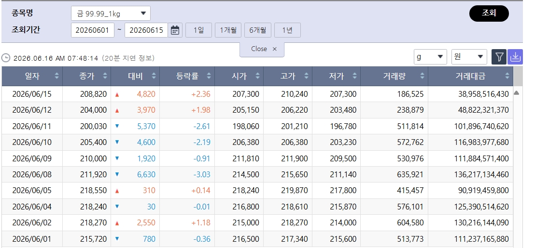Click opening price 198,060

(x=246, y=127)
